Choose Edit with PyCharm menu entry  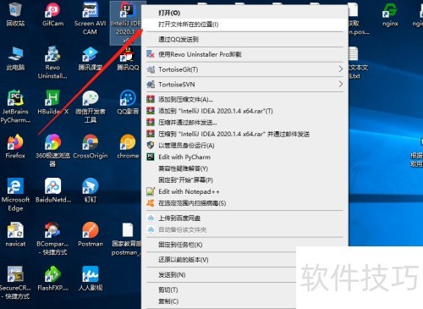point(244,157)
